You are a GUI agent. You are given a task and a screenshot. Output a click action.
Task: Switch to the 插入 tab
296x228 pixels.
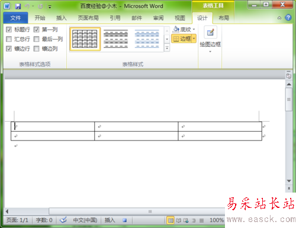(x=62, y=18)
